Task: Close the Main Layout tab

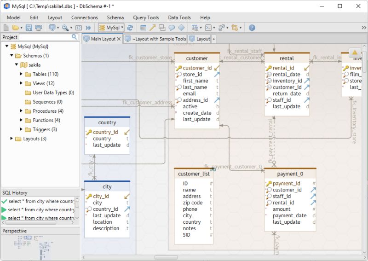Action: click(119, 39)
